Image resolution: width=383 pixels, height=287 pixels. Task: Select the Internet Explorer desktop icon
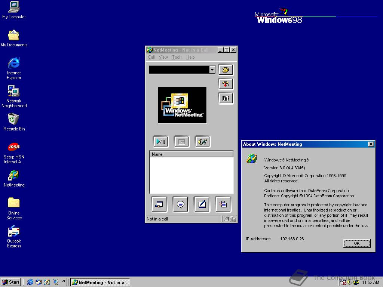(x=14, y=69)
